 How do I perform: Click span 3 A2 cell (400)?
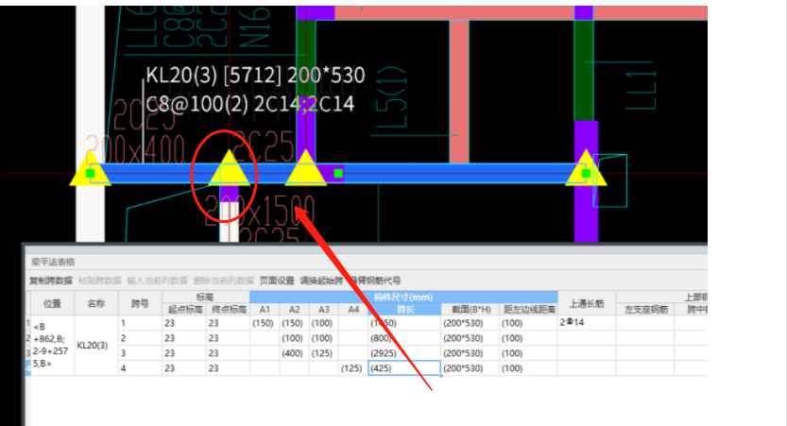[295, 353]
